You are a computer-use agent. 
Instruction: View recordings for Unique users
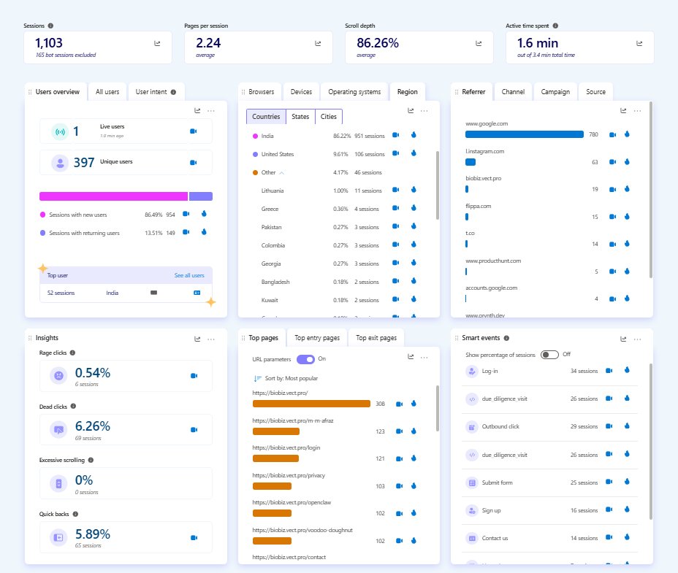tap(194, 163)
